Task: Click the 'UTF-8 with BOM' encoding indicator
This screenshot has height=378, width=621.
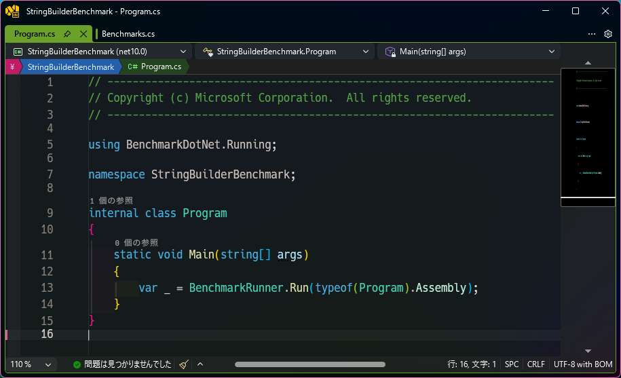Action: [582, 364]
